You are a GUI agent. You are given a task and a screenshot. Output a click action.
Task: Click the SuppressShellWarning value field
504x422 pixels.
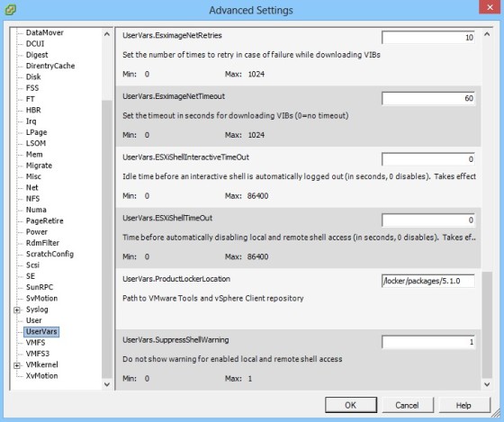(x=428, y=342)
